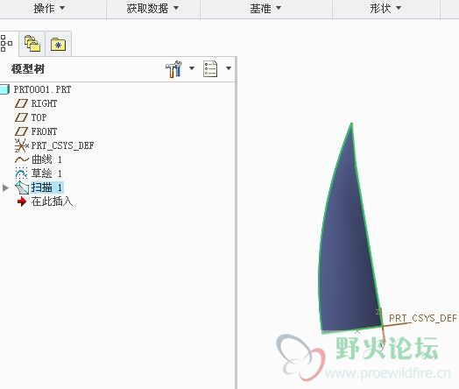Click the model tree settings hammer icon

coord(173,69)
